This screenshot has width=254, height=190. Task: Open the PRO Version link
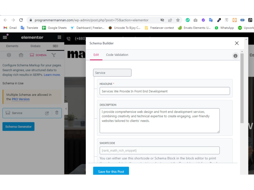(x=21, y=99)
